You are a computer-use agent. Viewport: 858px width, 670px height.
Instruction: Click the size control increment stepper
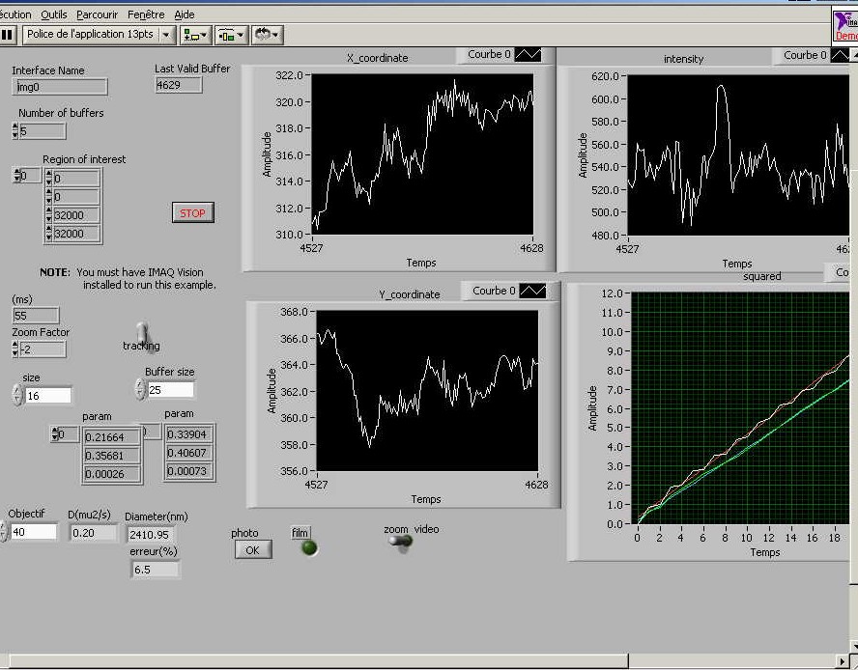(16, 390)
